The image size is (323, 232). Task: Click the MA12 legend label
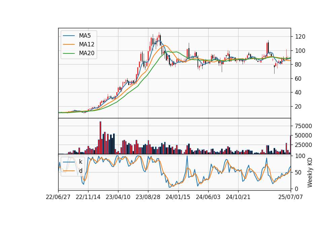point(86,44)
